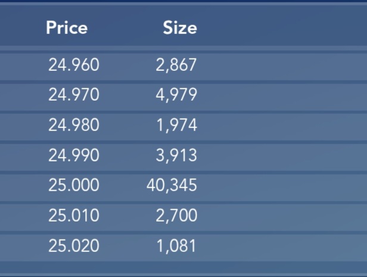
Task: Click the Size column header
Action: click(x=180, y=27)
